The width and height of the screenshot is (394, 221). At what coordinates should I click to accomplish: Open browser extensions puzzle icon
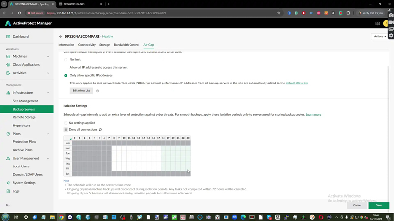click(348, 13)
